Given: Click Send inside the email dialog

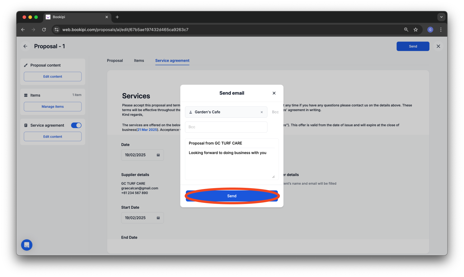Looking at the screenshot, I should coord(232,196).
